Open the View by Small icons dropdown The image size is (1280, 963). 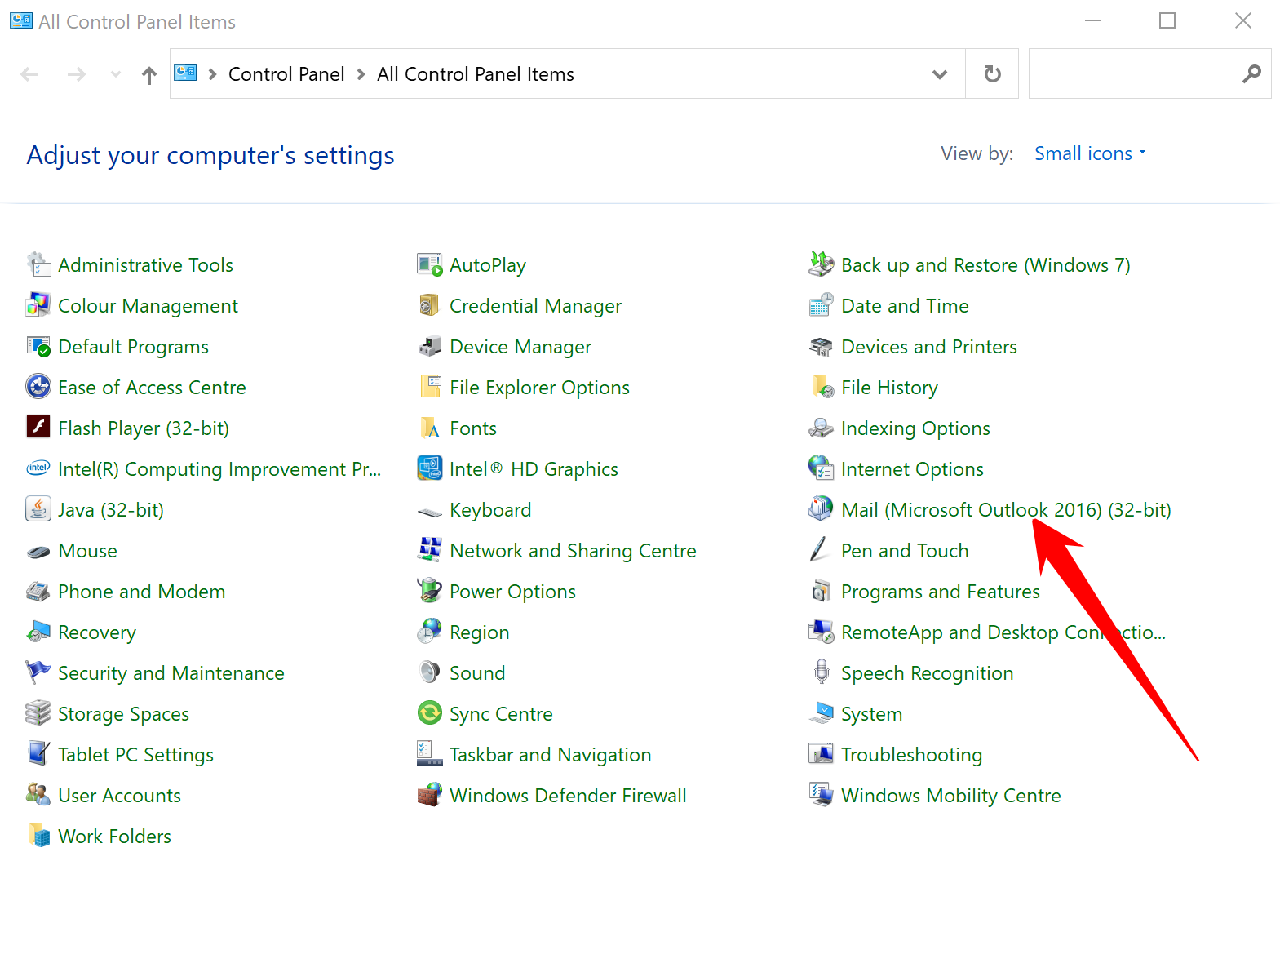coord(1090,153)
